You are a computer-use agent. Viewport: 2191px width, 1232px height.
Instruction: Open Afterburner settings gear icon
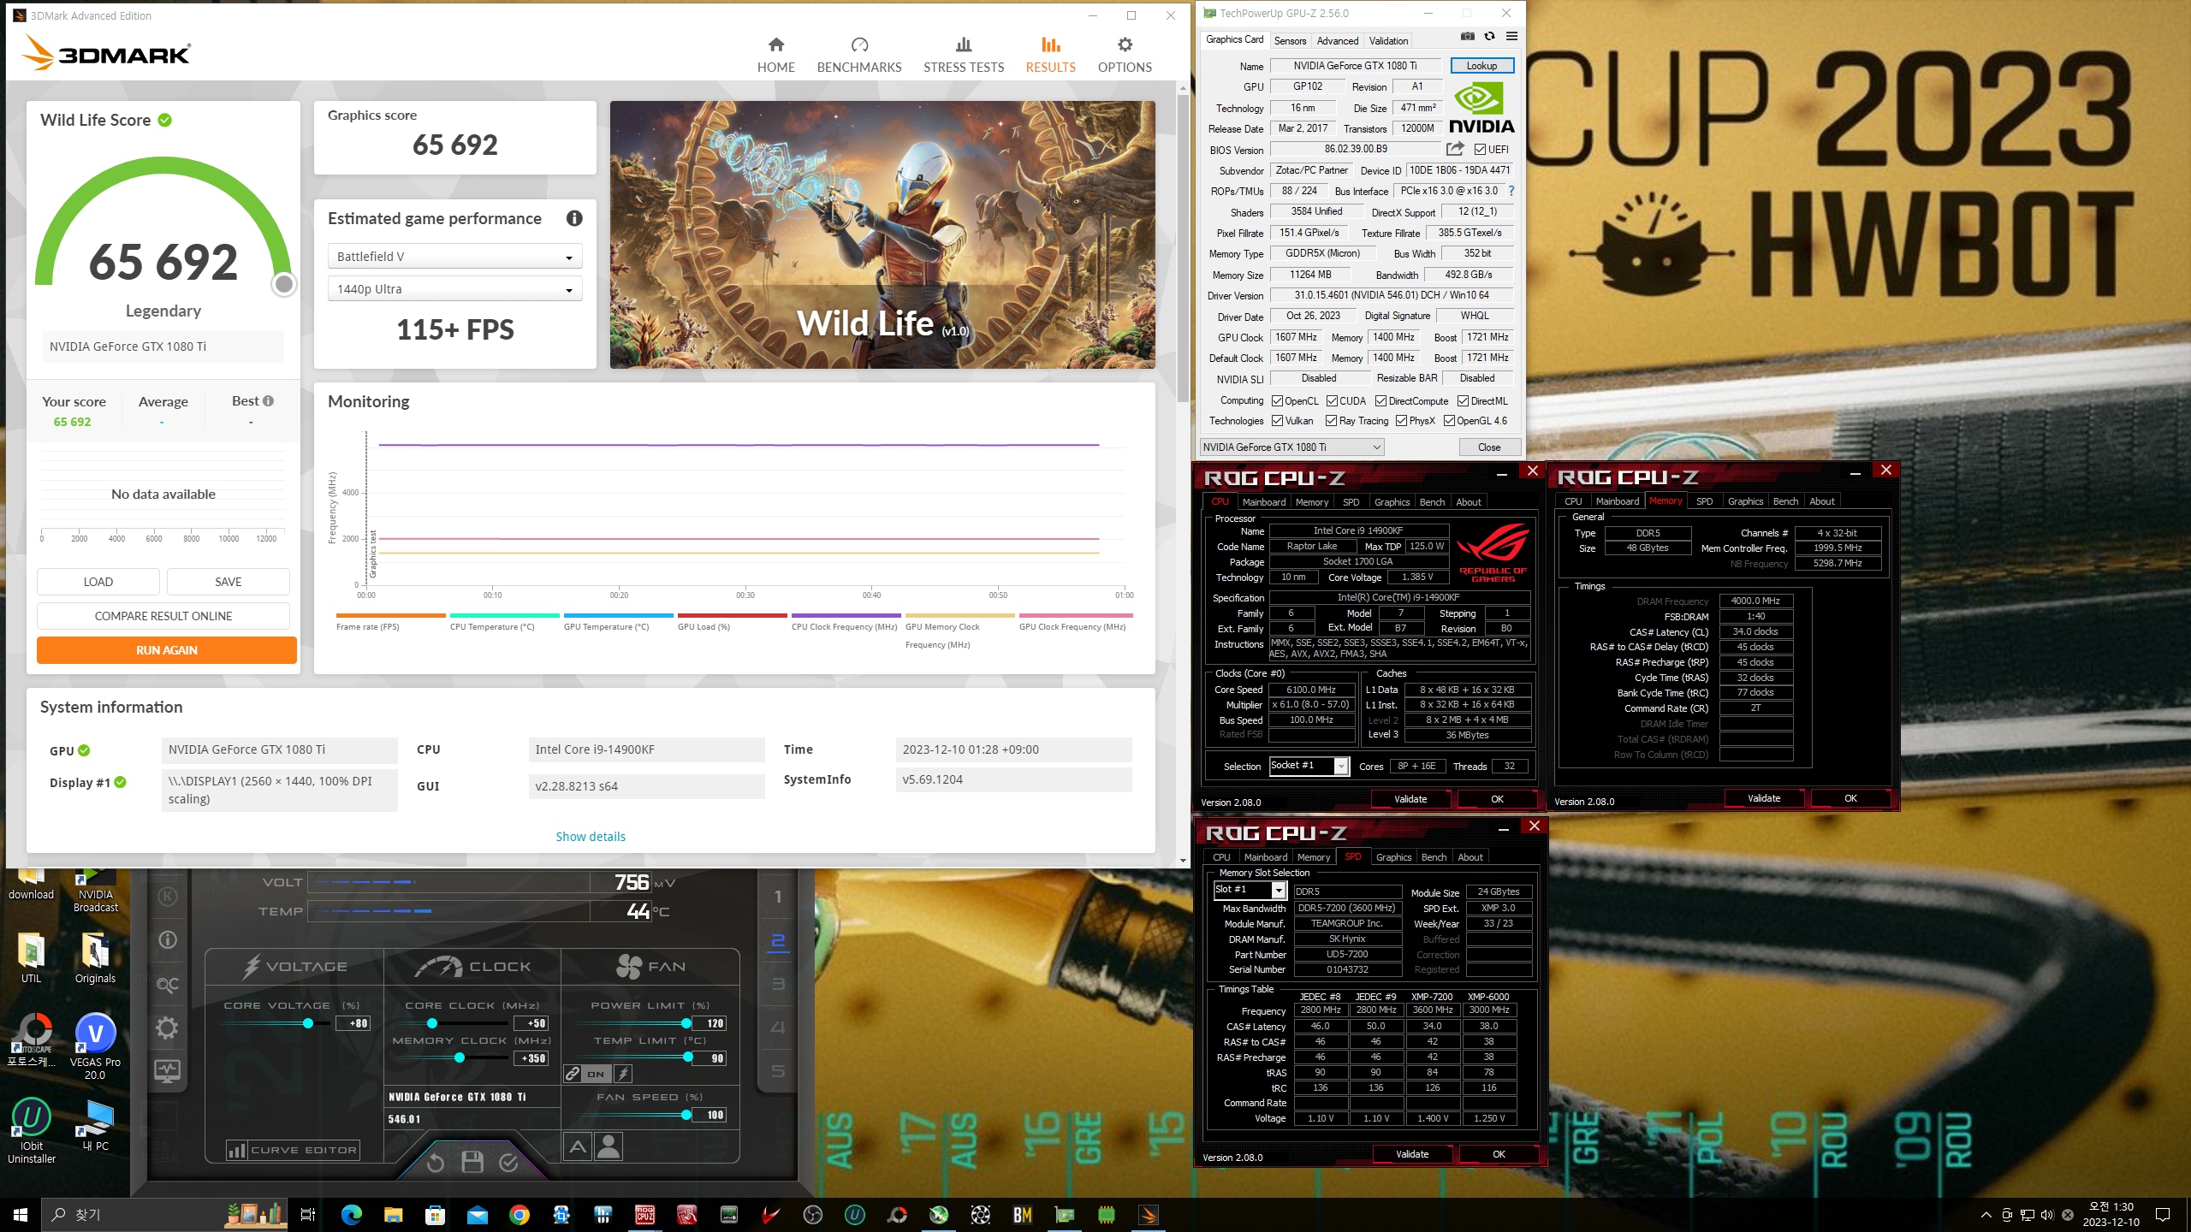[x=168, y=1028]
